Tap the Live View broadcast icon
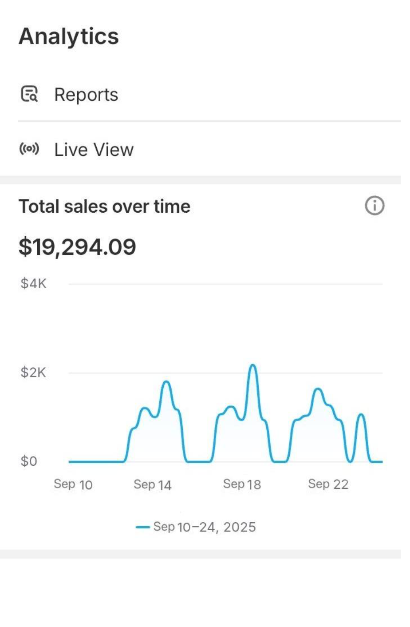The height and width of the screenshot is (627, 410). [x=29, y=149]
